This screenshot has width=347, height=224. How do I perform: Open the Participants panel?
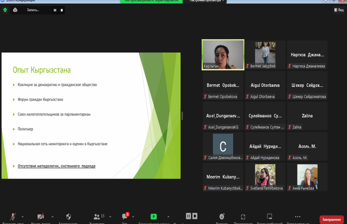(x=97, y=217)
